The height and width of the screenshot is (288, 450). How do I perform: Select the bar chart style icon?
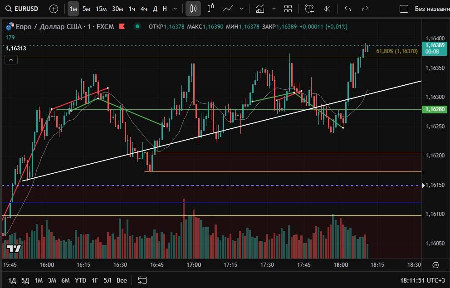pos(210,9)
